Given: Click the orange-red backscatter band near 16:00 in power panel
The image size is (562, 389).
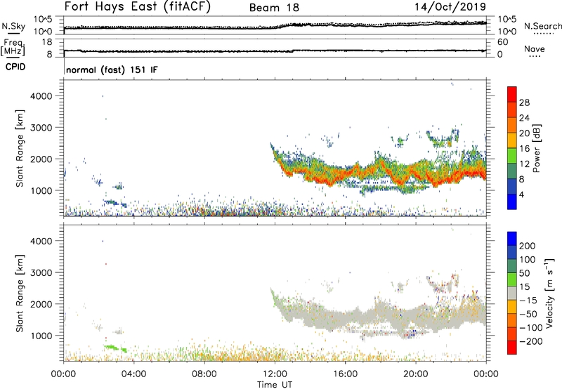Looking at the screenshot, I should (x=345, y=174).
